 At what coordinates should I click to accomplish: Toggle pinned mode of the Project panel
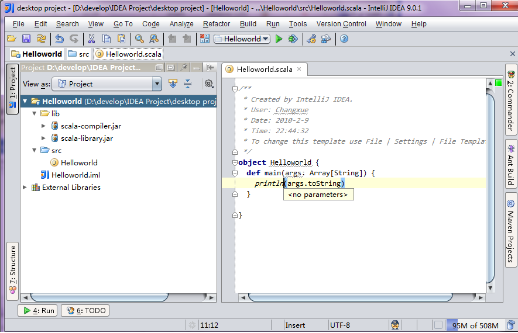coord(184,67)
